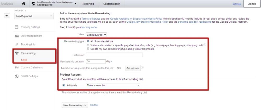
Task: Open the Property LeadSquared dropdown
Action: tap(34, 16)
